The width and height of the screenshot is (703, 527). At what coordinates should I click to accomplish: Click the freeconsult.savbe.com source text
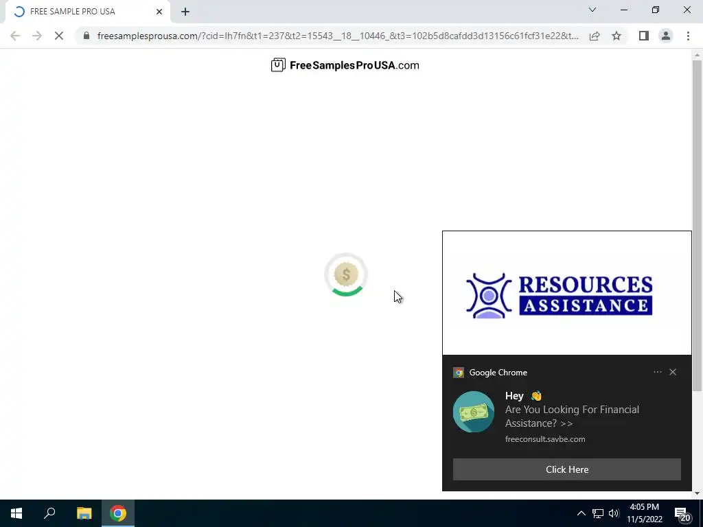[x=544, y=439]
